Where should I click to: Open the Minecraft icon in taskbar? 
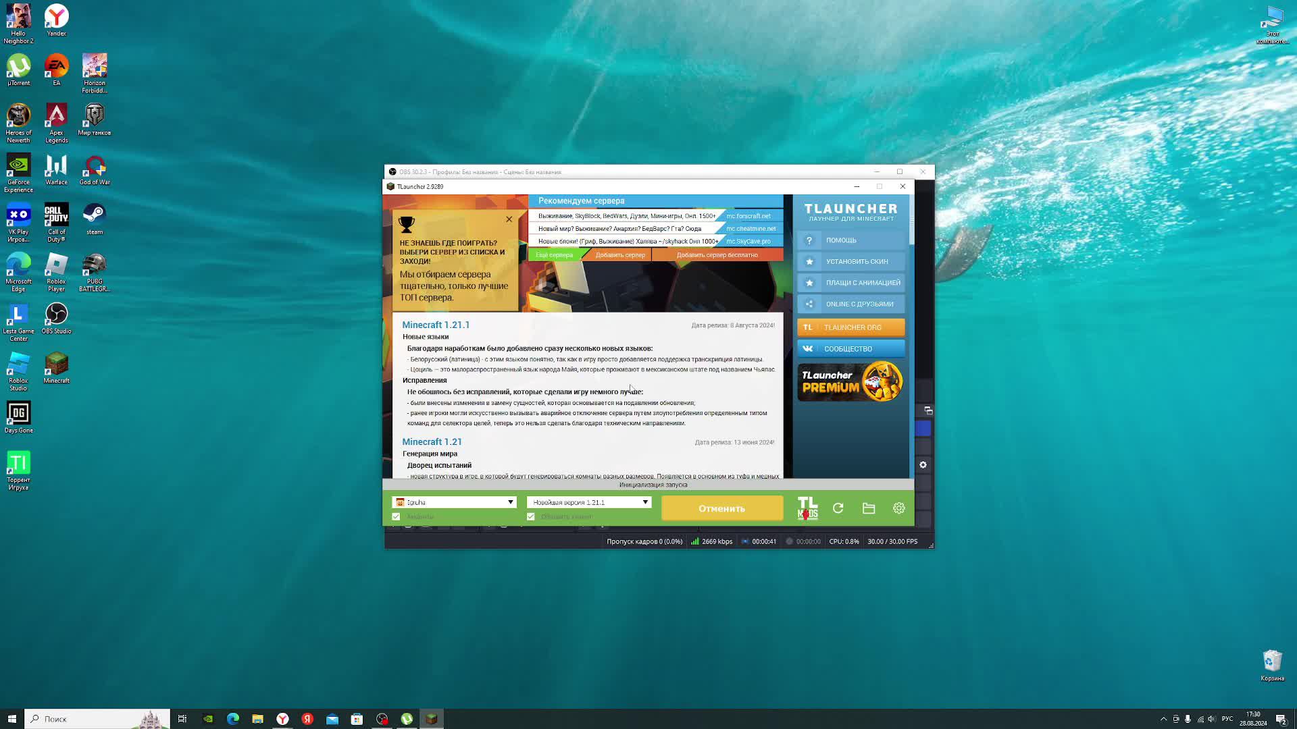tap(432, 719)
